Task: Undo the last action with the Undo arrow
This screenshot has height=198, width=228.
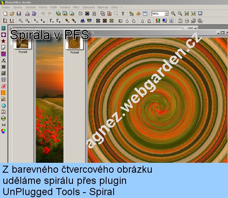Action: [43, 14]
